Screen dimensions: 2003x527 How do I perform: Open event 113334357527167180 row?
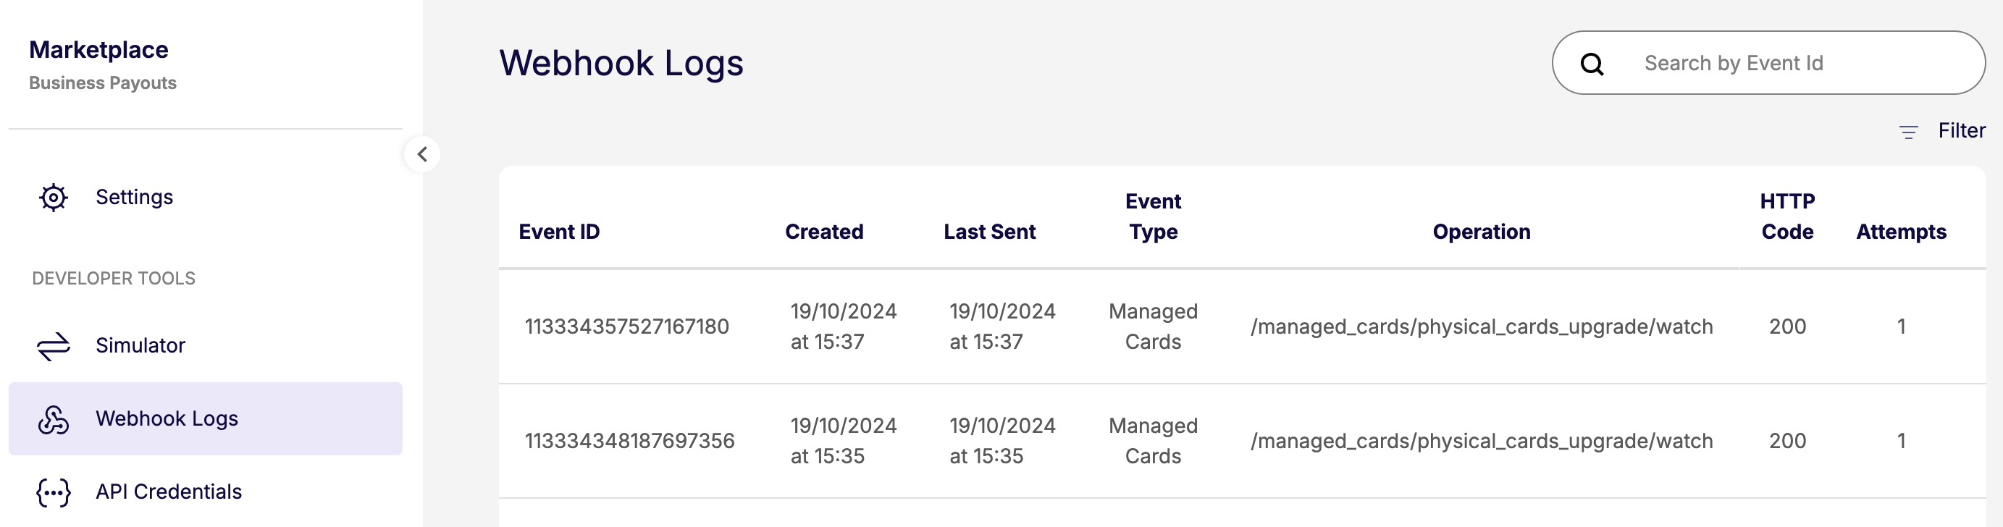pyautogui.click(x=626, y=326)
